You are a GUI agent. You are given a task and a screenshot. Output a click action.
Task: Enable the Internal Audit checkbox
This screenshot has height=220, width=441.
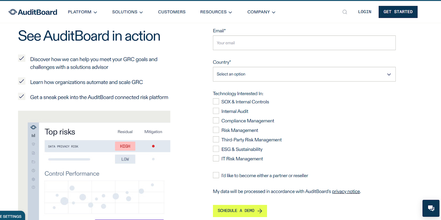(216, 111)
